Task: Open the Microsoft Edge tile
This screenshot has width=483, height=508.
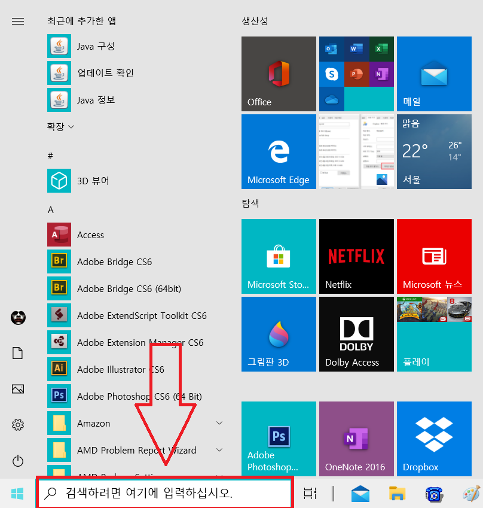Action: (x=279, y=151)
